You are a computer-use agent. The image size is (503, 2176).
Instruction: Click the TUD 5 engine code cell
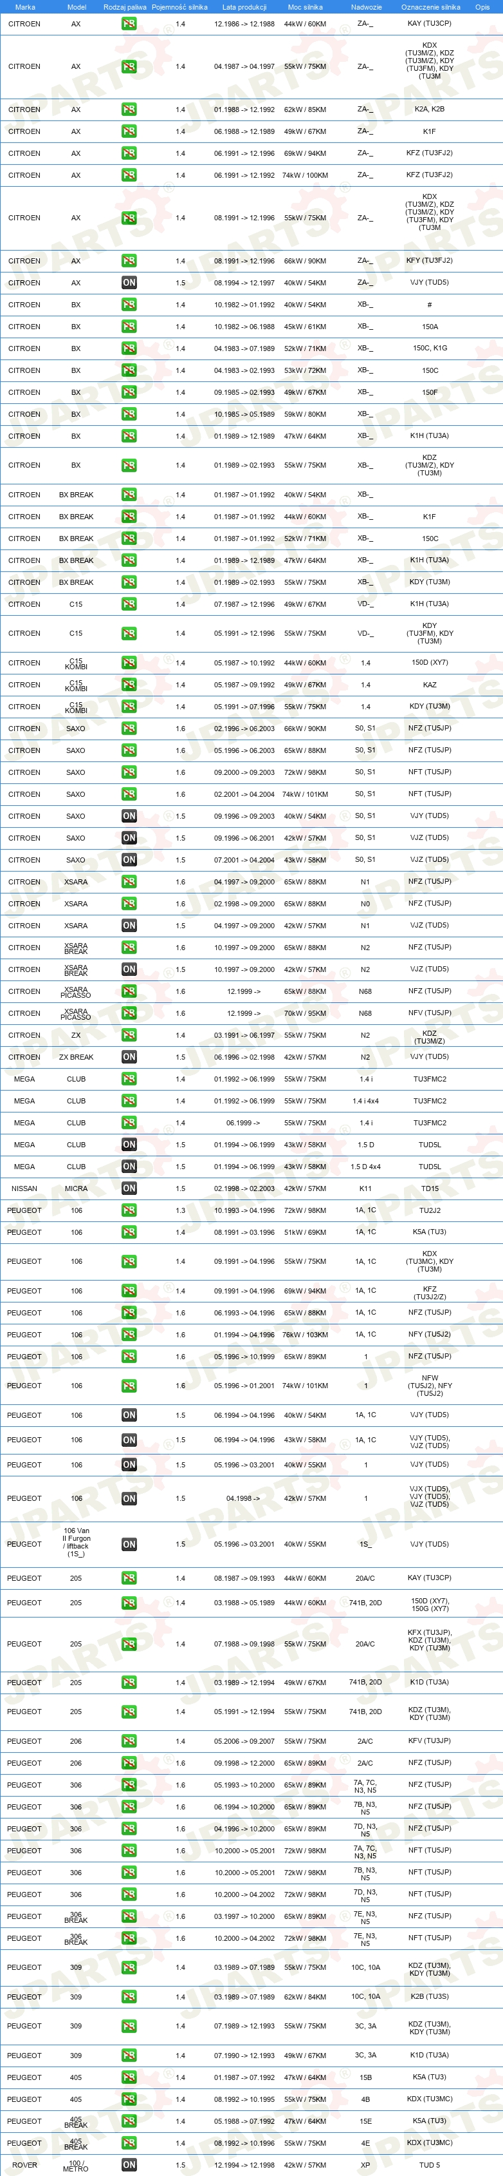point(430,2165)
